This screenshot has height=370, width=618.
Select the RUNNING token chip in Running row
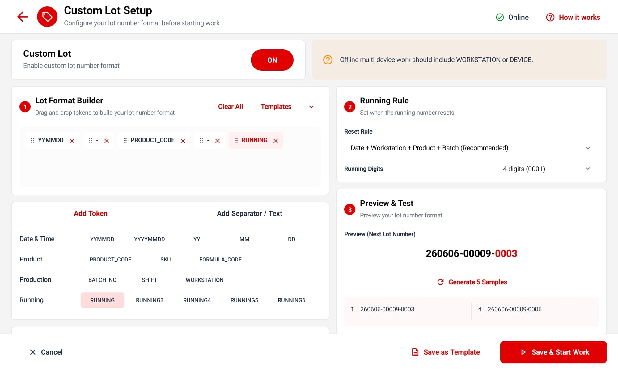[102, 300]
